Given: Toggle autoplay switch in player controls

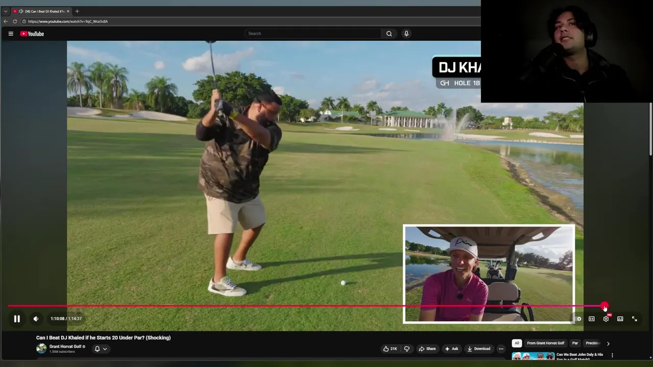Looking at the screenshot, I should (577, 319).
